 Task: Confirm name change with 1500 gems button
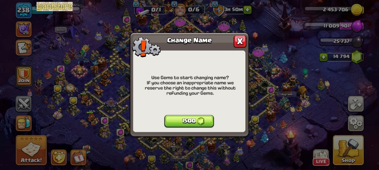[189, 121]
